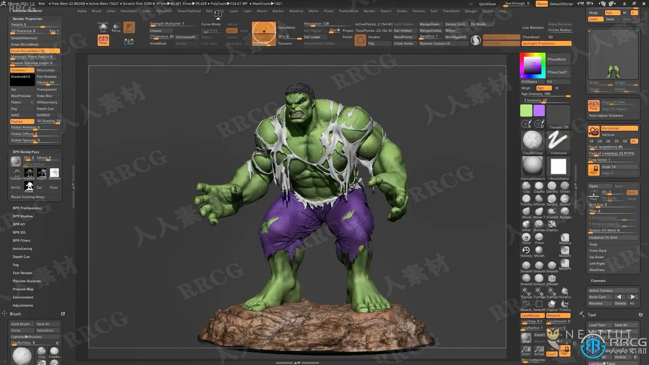This screenshot has height=365, width=649.
Task: Click the main color picker square
Action: 532,66
